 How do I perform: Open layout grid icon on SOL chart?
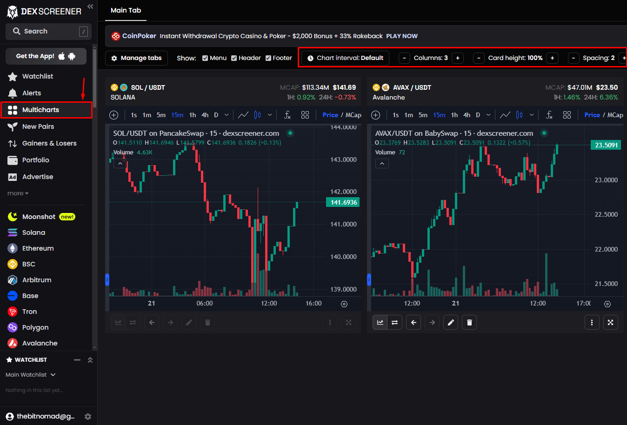[x=305, y=115]
